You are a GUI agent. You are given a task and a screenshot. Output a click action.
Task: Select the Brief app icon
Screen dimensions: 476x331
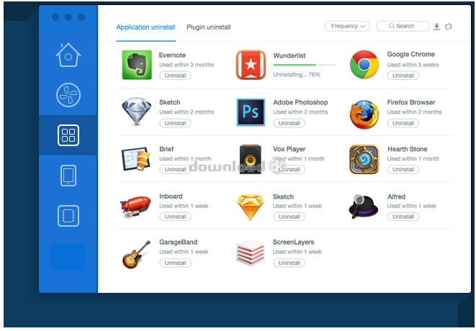136,159
